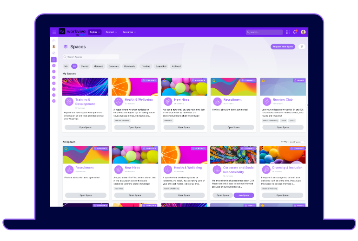Select the Starred filter tab

[x=85, y=66]
